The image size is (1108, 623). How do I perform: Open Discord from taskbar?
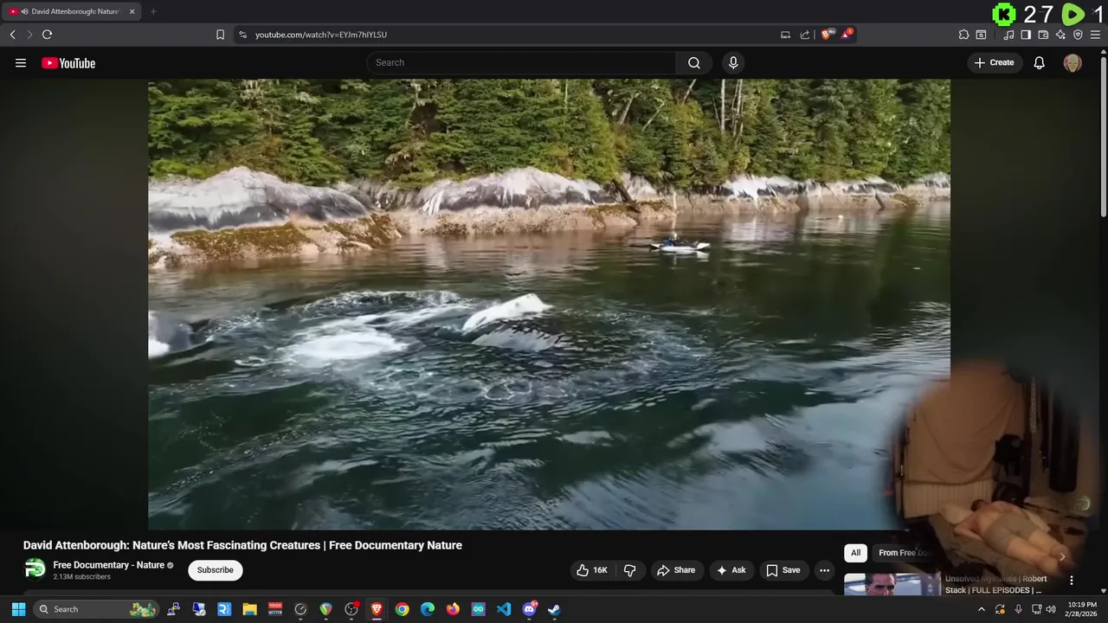(529, 609)
